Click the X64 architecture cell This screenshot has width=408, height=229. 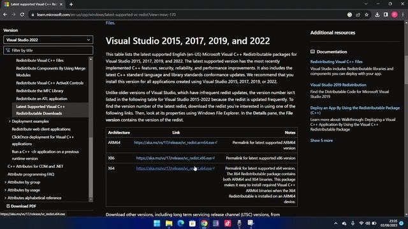coord(111,168)
